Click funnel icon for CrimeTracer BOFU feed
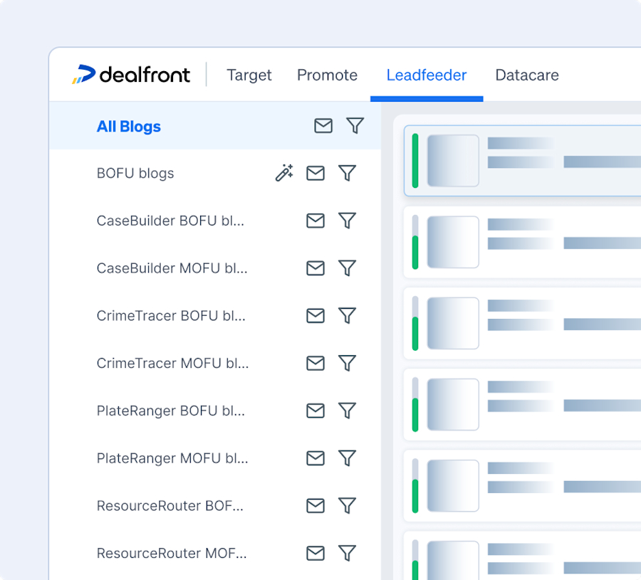Screen dimensions: 641x580 point(347,316)
